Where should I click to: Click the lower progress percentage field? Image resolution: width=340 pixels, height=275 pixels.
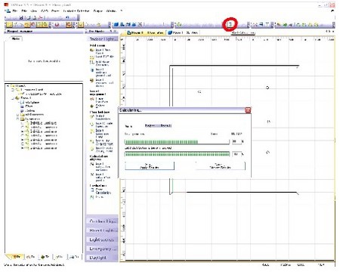pos(236,154)
